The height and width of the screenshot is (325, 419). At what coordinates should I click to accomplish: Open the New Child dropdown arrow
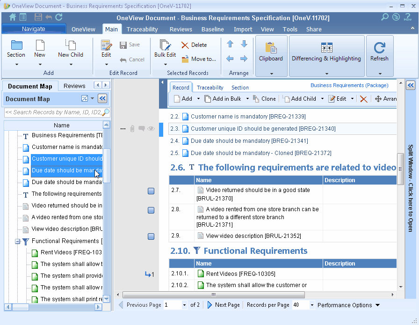point(71,65)
